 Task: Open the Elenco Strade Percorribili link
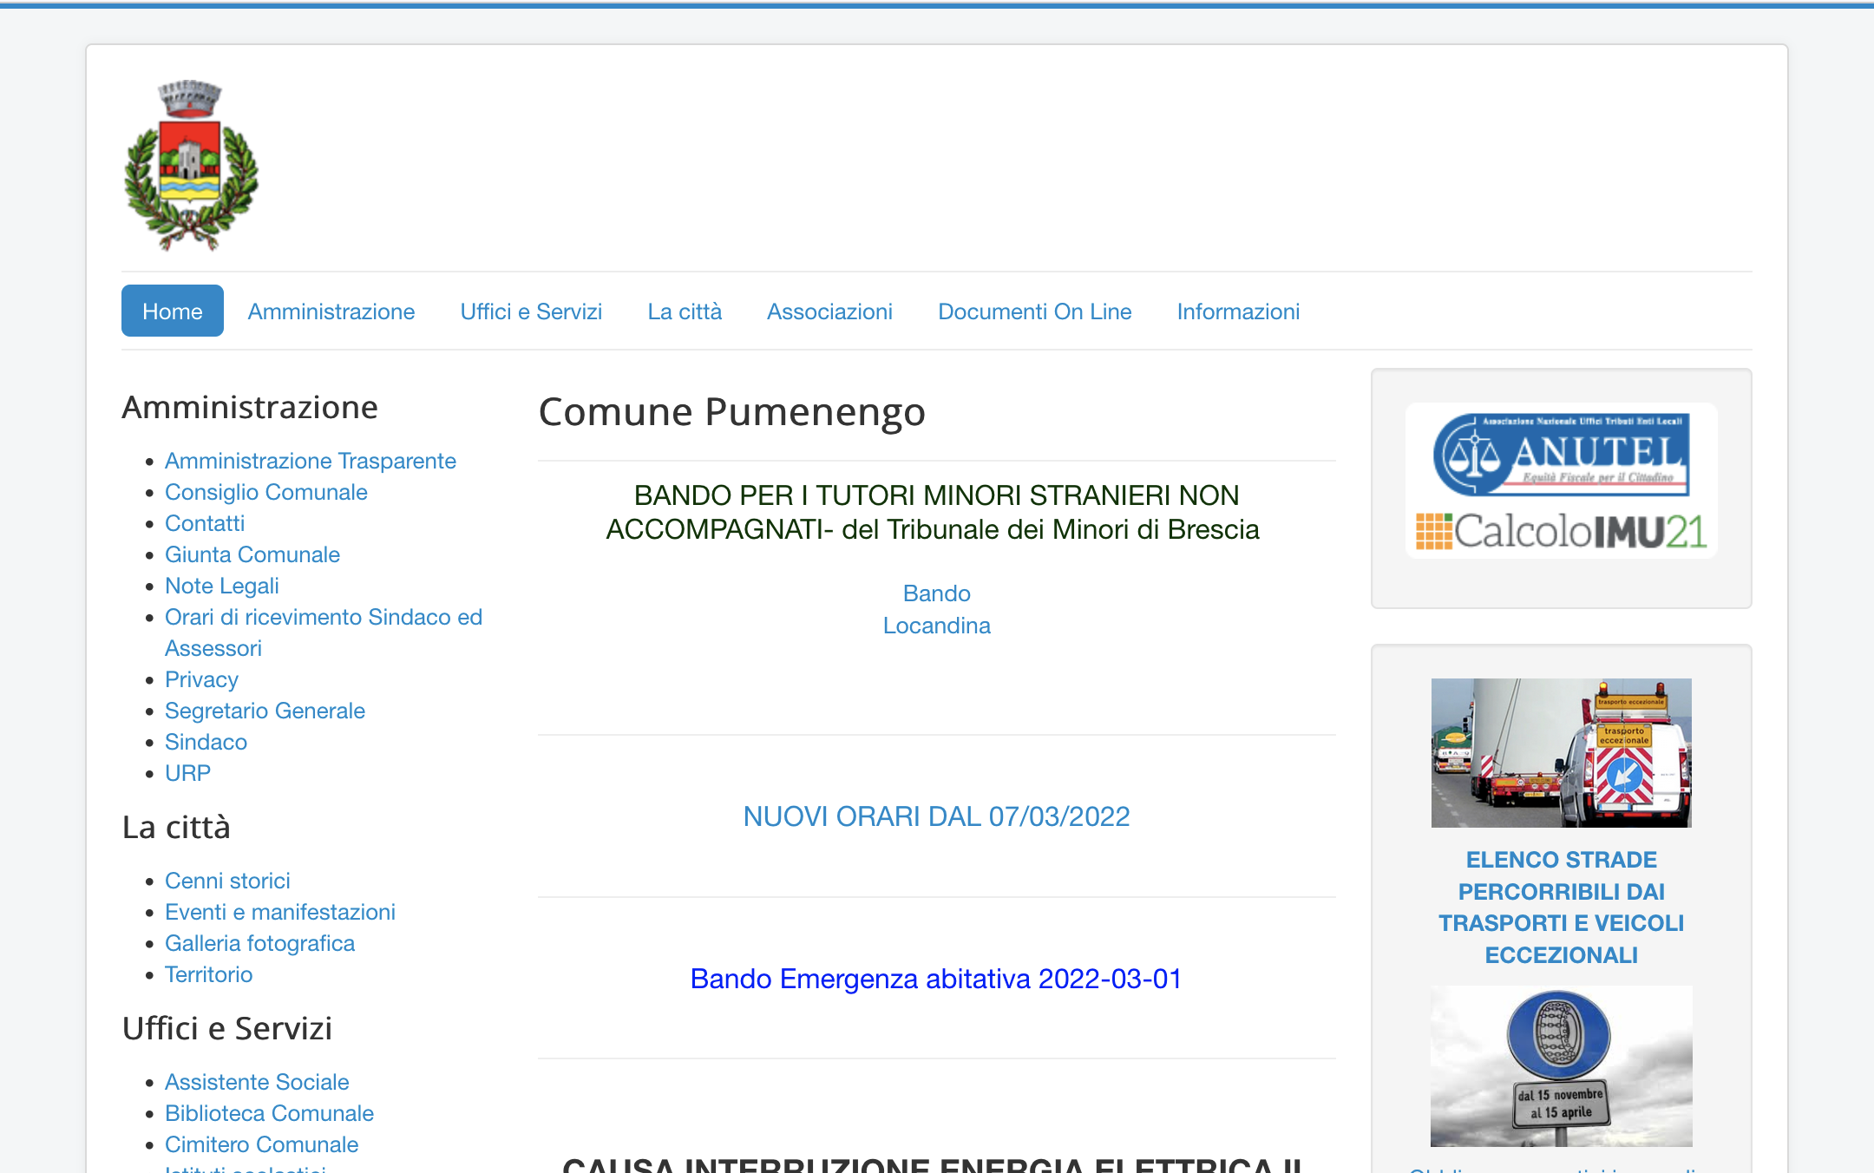click(1561, 907)
